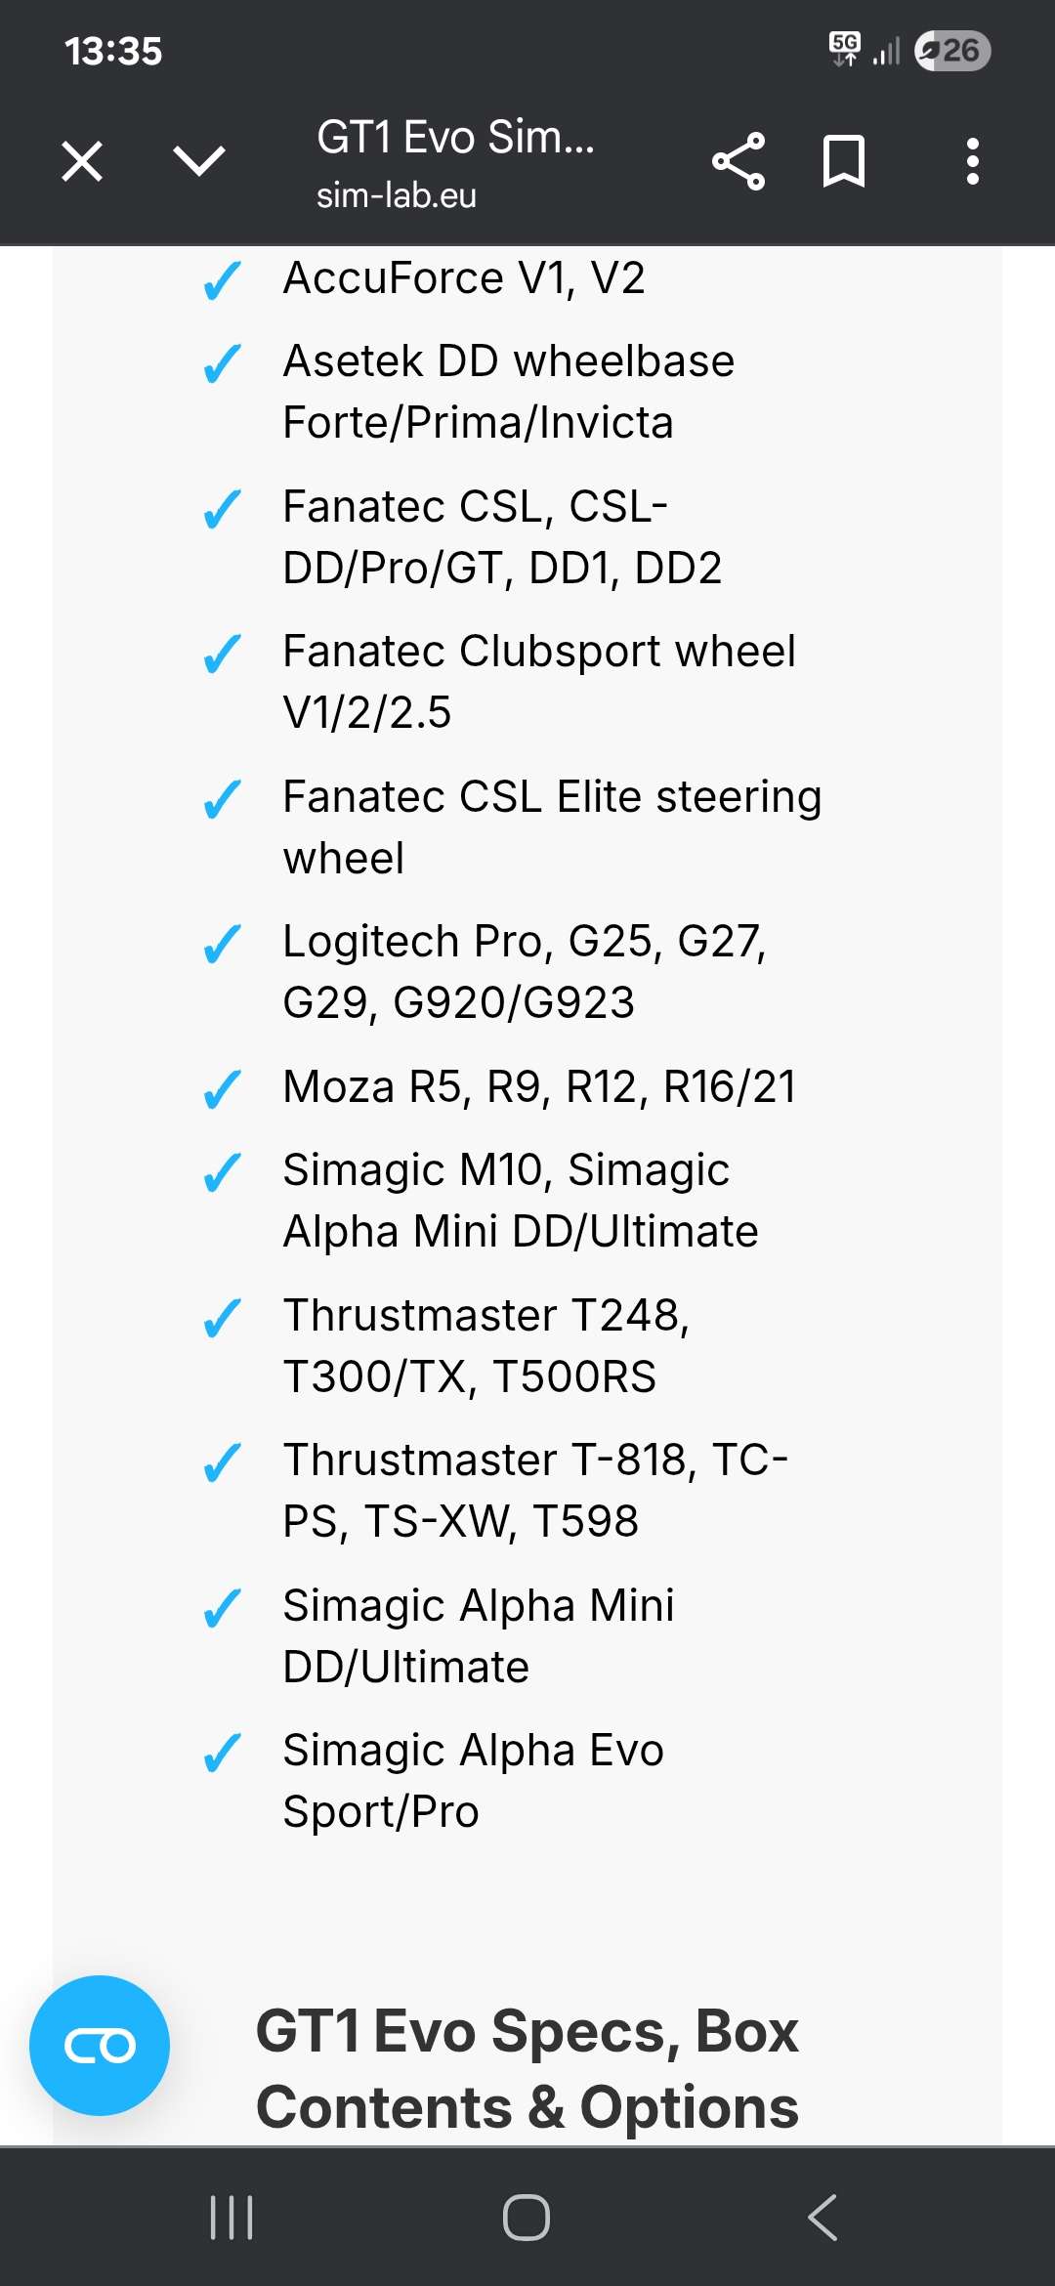Tap the GT1 Evo Sim... page title

455,137
